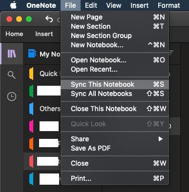Open the View menu
This screenshot has height=192, width=189.
(114, 5)
